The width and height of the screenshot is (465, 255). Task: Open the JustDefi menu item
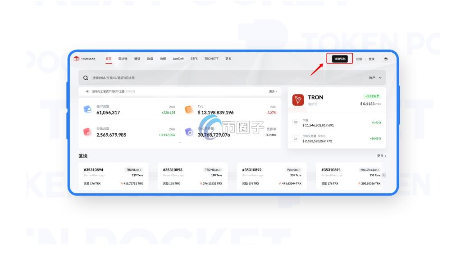coord(178,59)
